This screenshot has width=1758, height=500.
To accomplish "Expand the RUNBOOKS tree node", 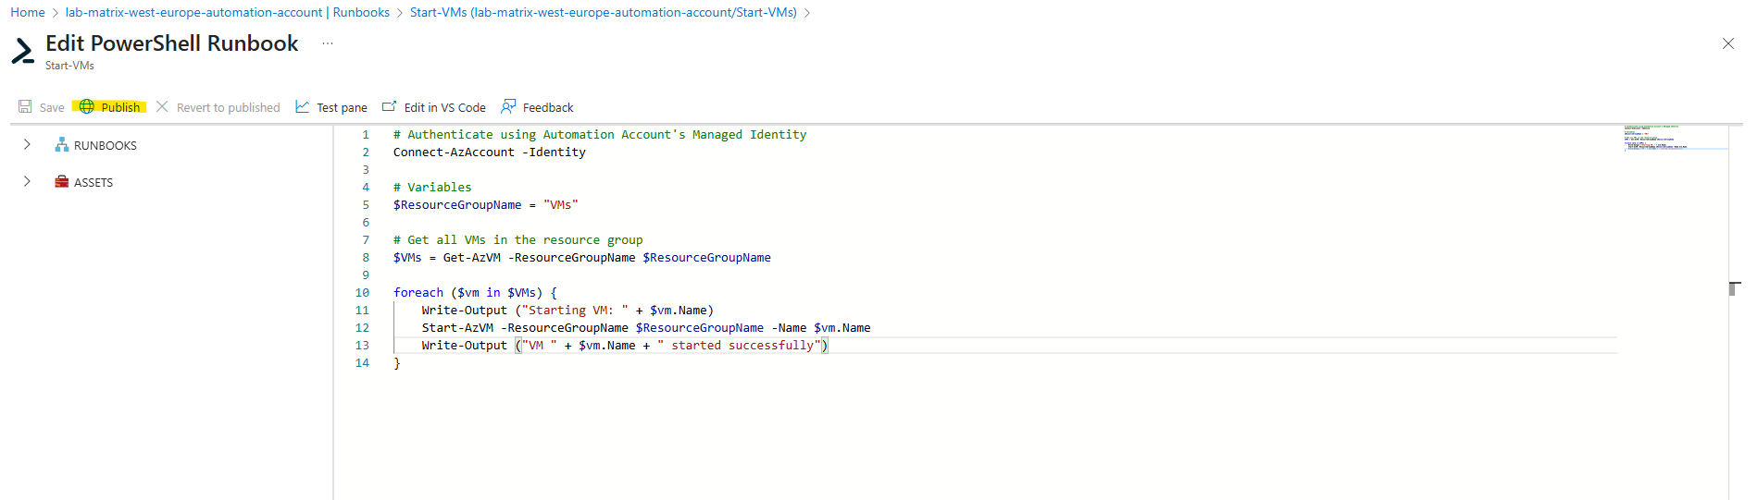I will [x=27, y=145].
